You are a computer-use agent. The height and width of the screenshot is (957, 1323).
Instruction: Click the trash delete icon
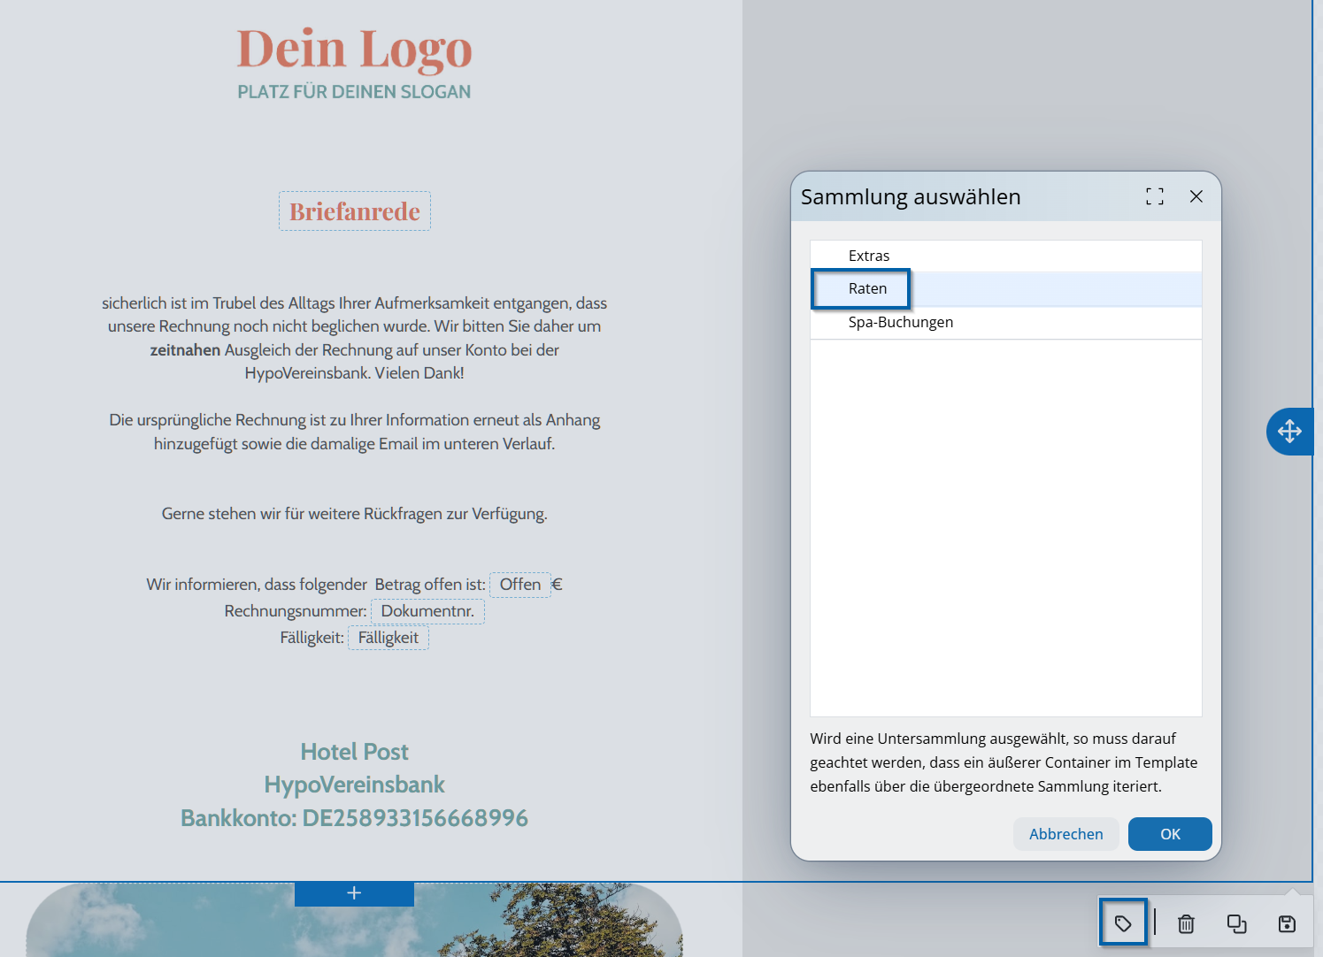(x=1186, y=923)
